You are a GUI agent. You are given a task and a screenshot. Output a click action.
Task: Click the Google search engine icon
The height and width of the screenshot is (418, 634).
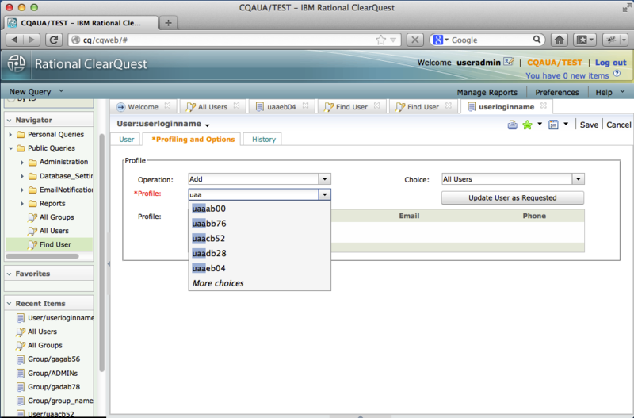tap(438, 40)
